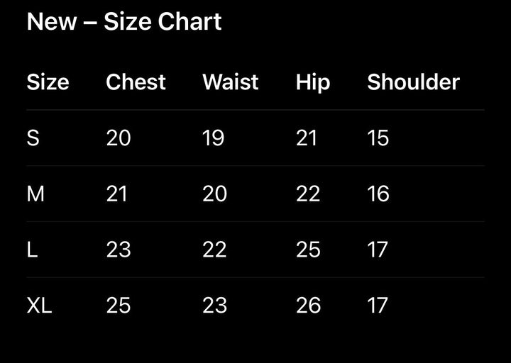Select hip value 26 in XL row
This screenshot has width=511, height=363.
tap(308, 306)
